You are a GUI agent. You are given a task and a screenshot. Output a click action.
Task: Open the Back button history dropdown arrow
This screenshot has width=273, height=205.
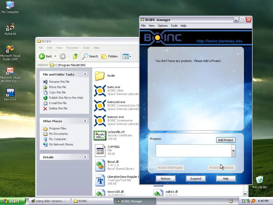click(x=55, y=56)
